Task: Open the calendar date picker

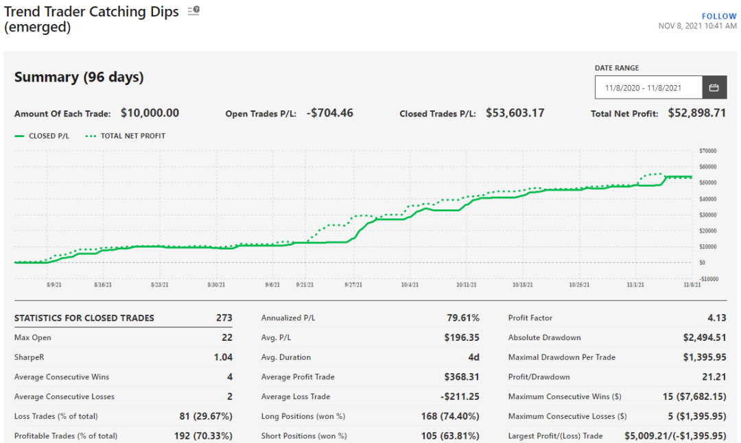Action: [x=714, y=87]
